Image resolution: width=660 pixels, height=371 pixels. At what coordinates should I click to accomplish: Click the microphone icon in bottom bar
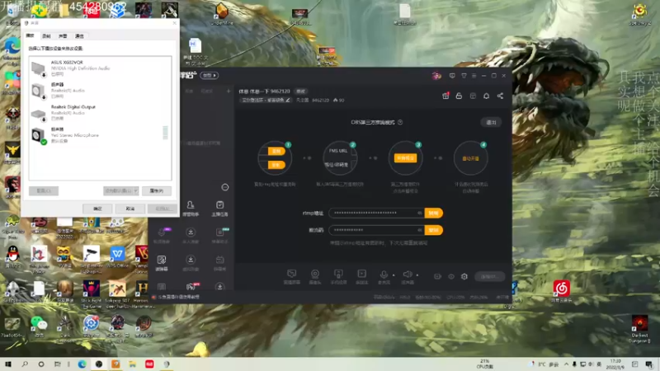pyautogui.click(x=384, y=276)
